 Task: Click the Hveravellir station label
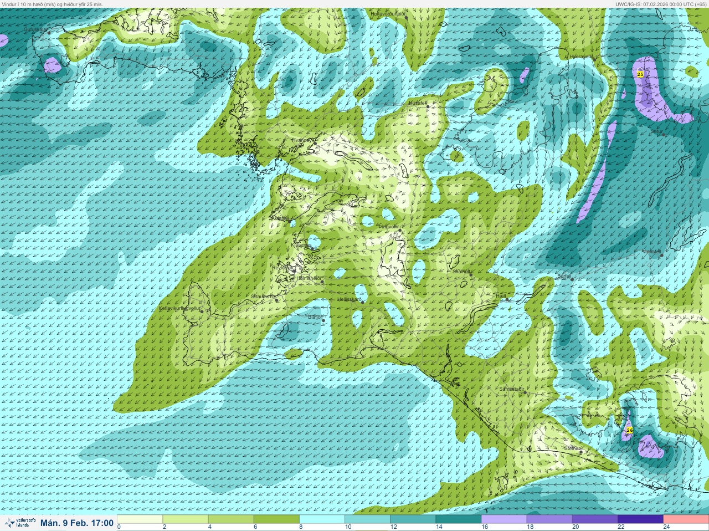click(581, 57)
